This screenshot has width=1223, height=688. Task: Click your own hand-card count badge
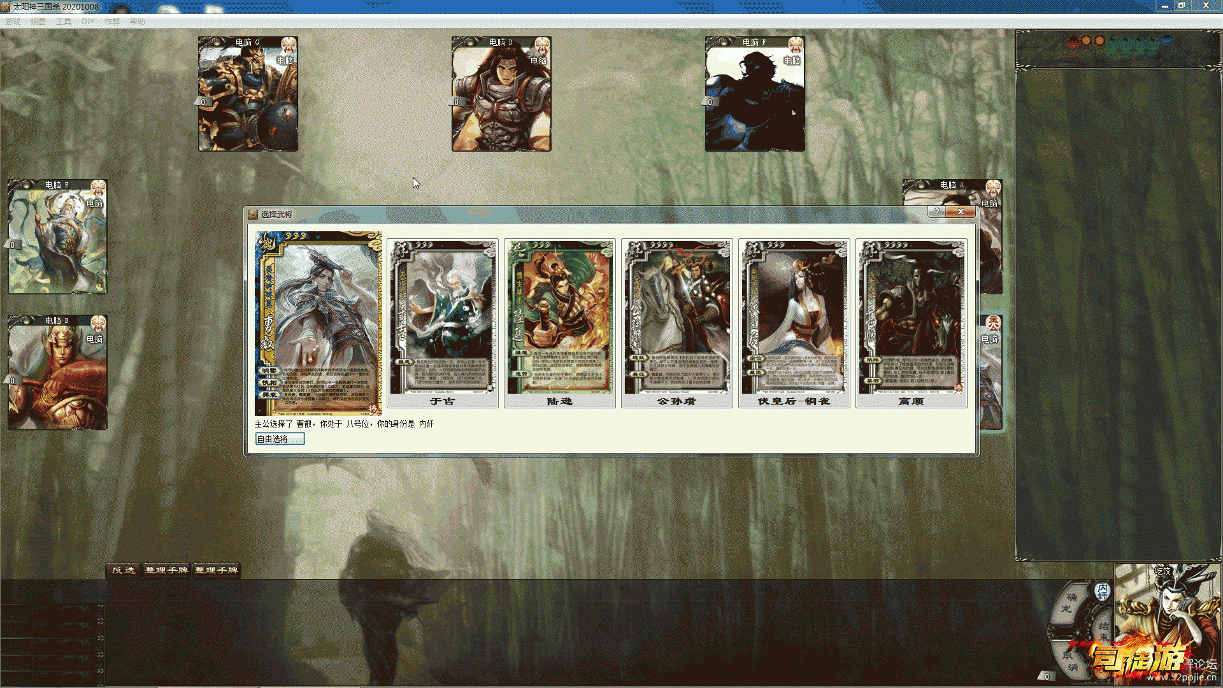(1045, 677)
